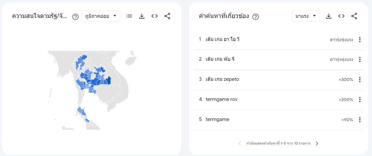Select the darkest blue province on the map
The image size is (372, 156).
pyautogui.click(x=109, y=81)
